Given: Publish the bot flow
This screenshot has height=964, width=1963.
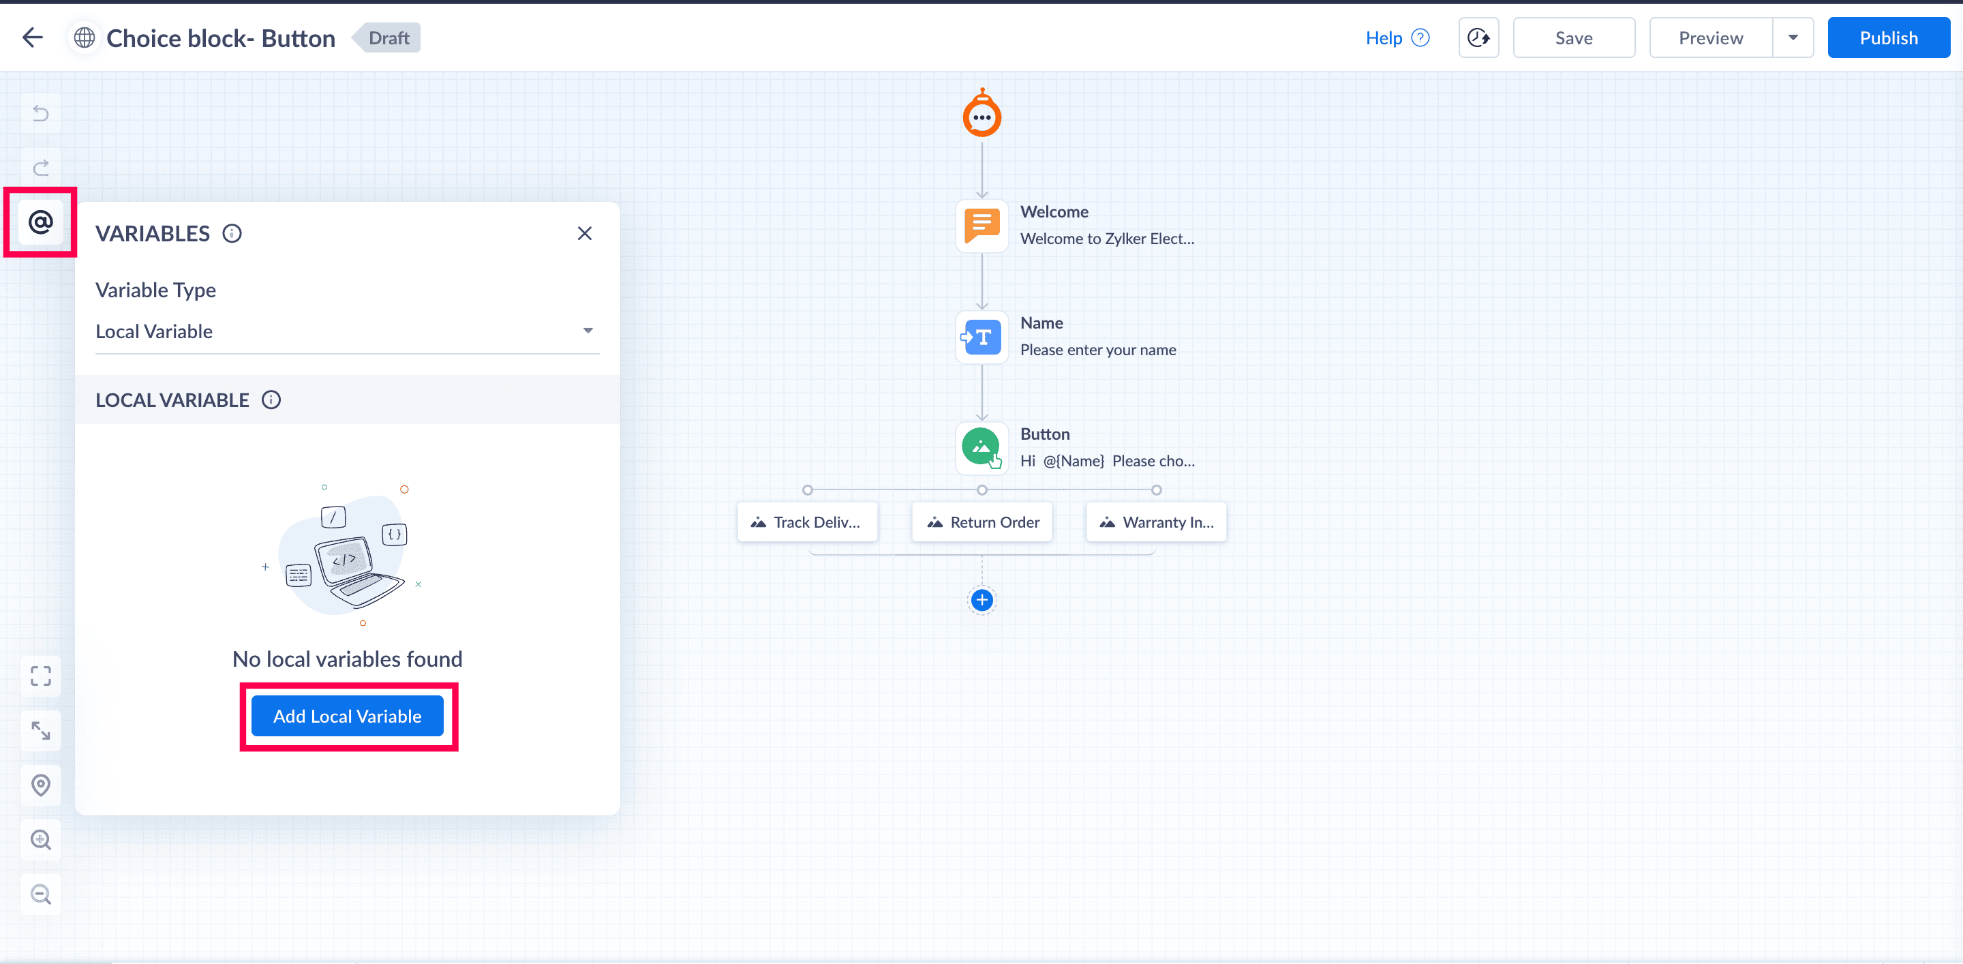Looking at the screenshot, I should pos(1887,37).
